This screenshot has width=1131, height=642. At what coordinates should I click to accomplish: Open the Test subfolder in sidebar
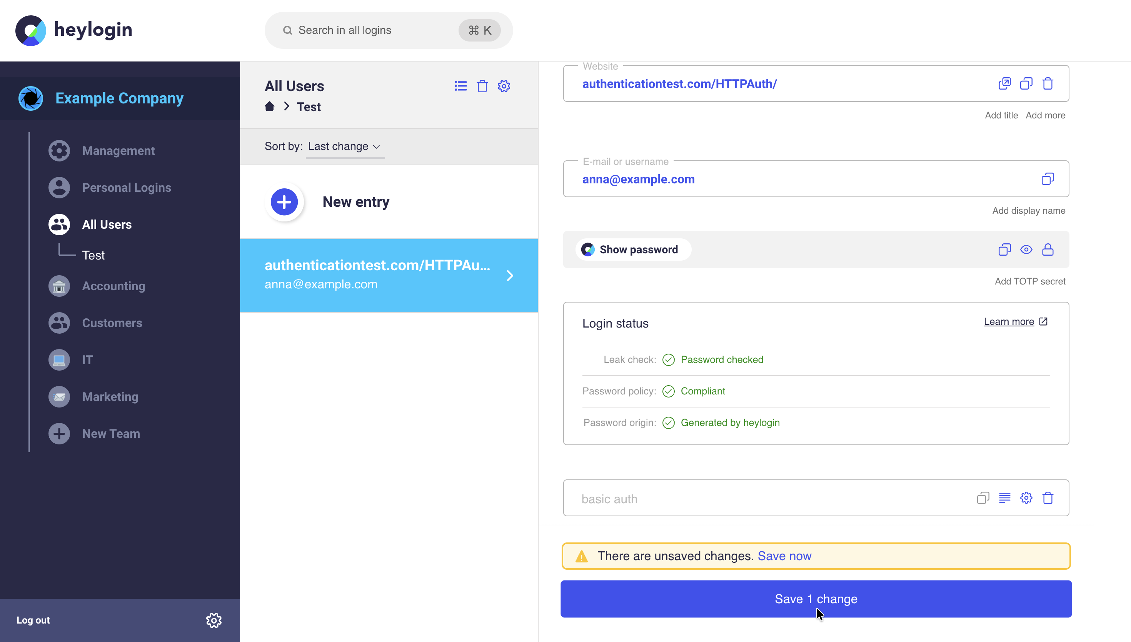(x=93, y=255)
